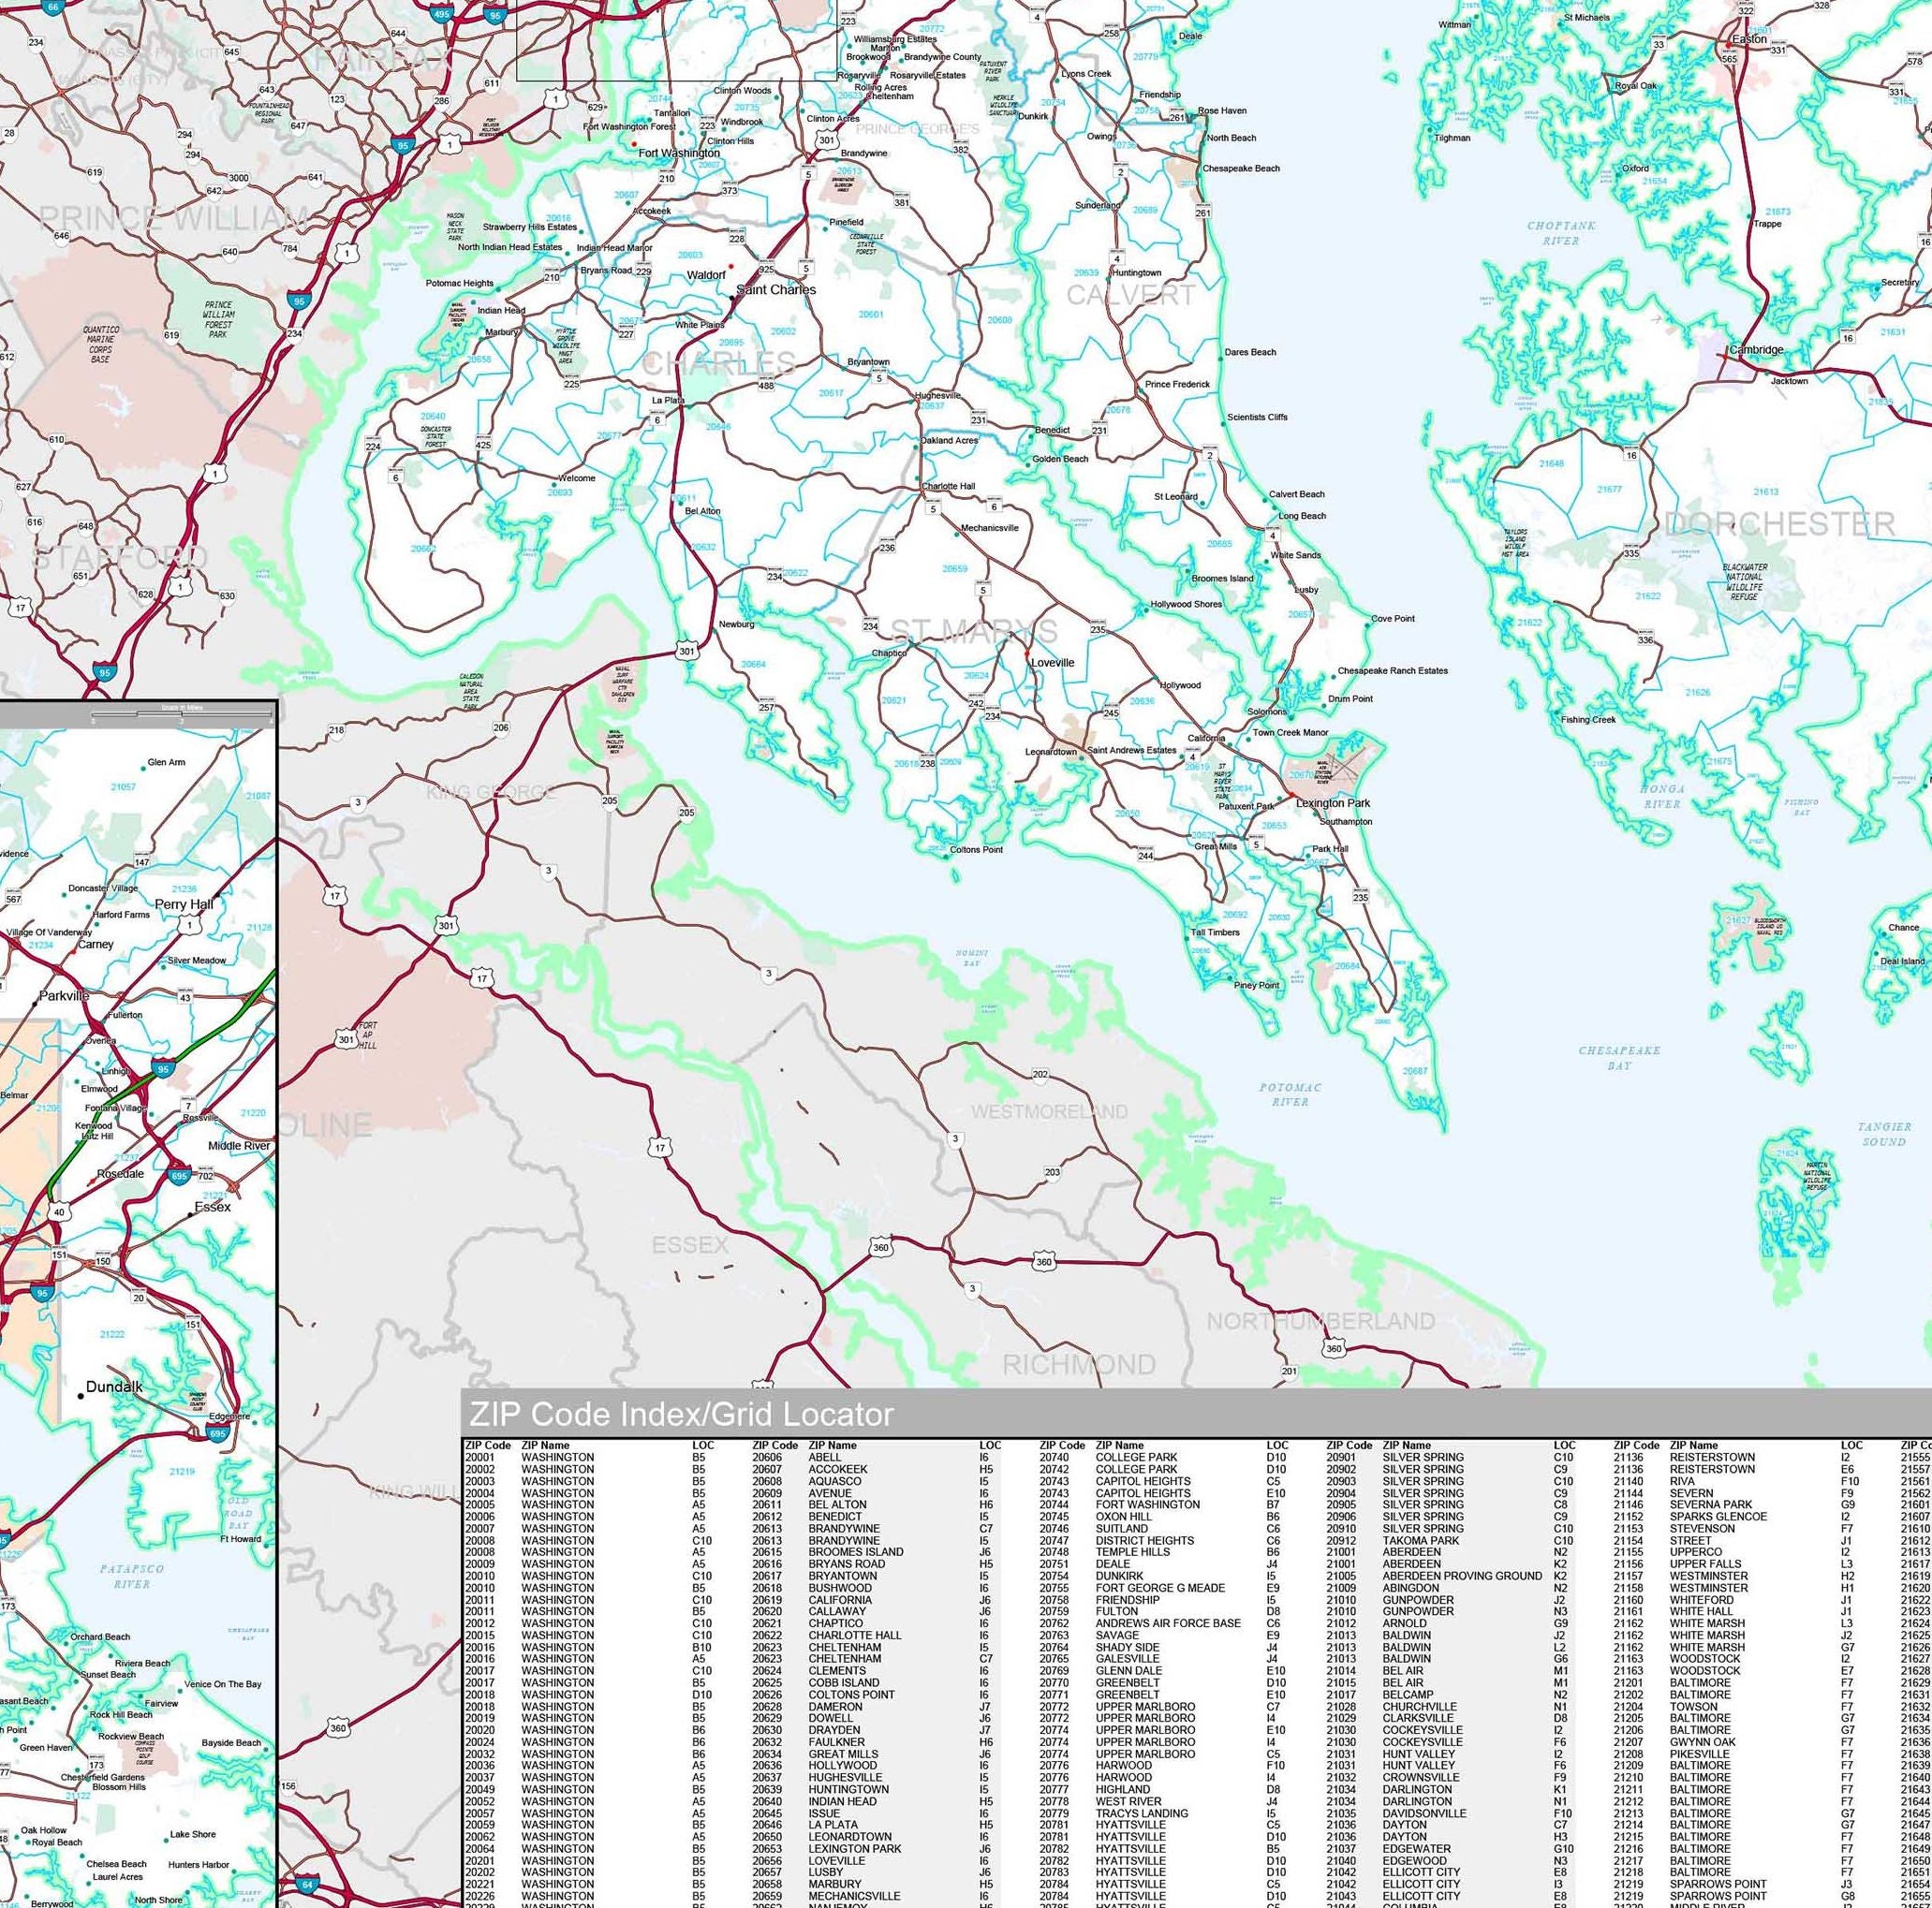Click the "CHOPTANK RIVER" water label
The image size is (1932, 1908).
click(1560, 233)
